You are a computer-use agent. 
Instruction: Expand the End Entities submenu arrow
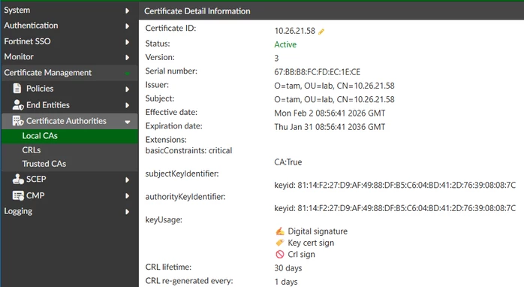pos(127,105)
